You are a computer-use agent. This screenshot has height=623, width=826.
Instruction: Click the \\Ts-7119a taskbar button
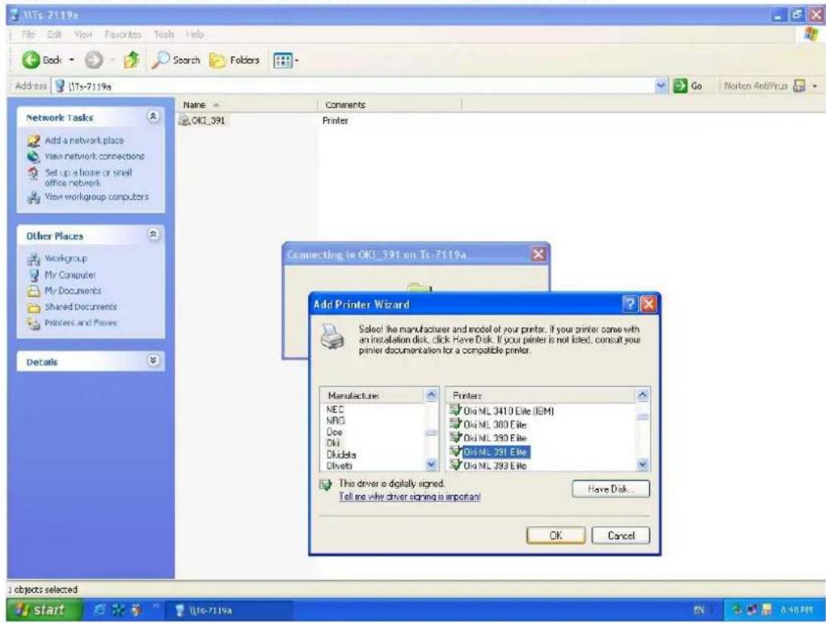pos(230,610)
